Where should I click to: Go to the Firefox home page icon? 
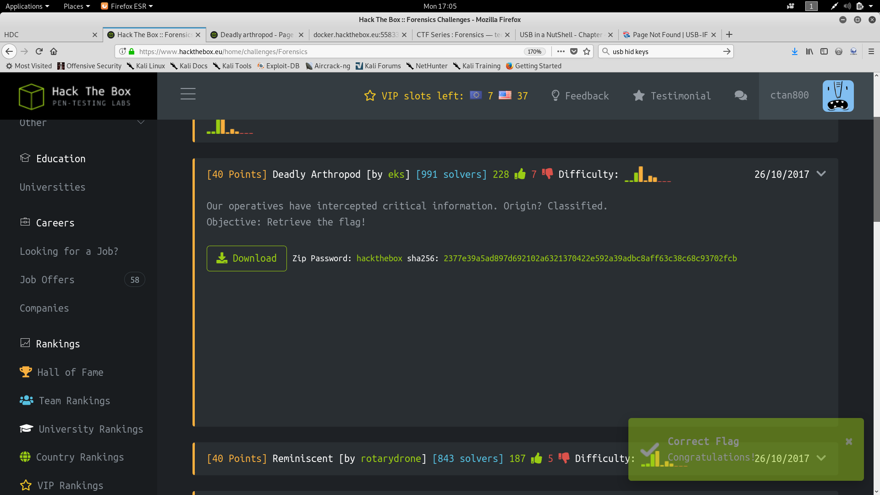(54, 51)
